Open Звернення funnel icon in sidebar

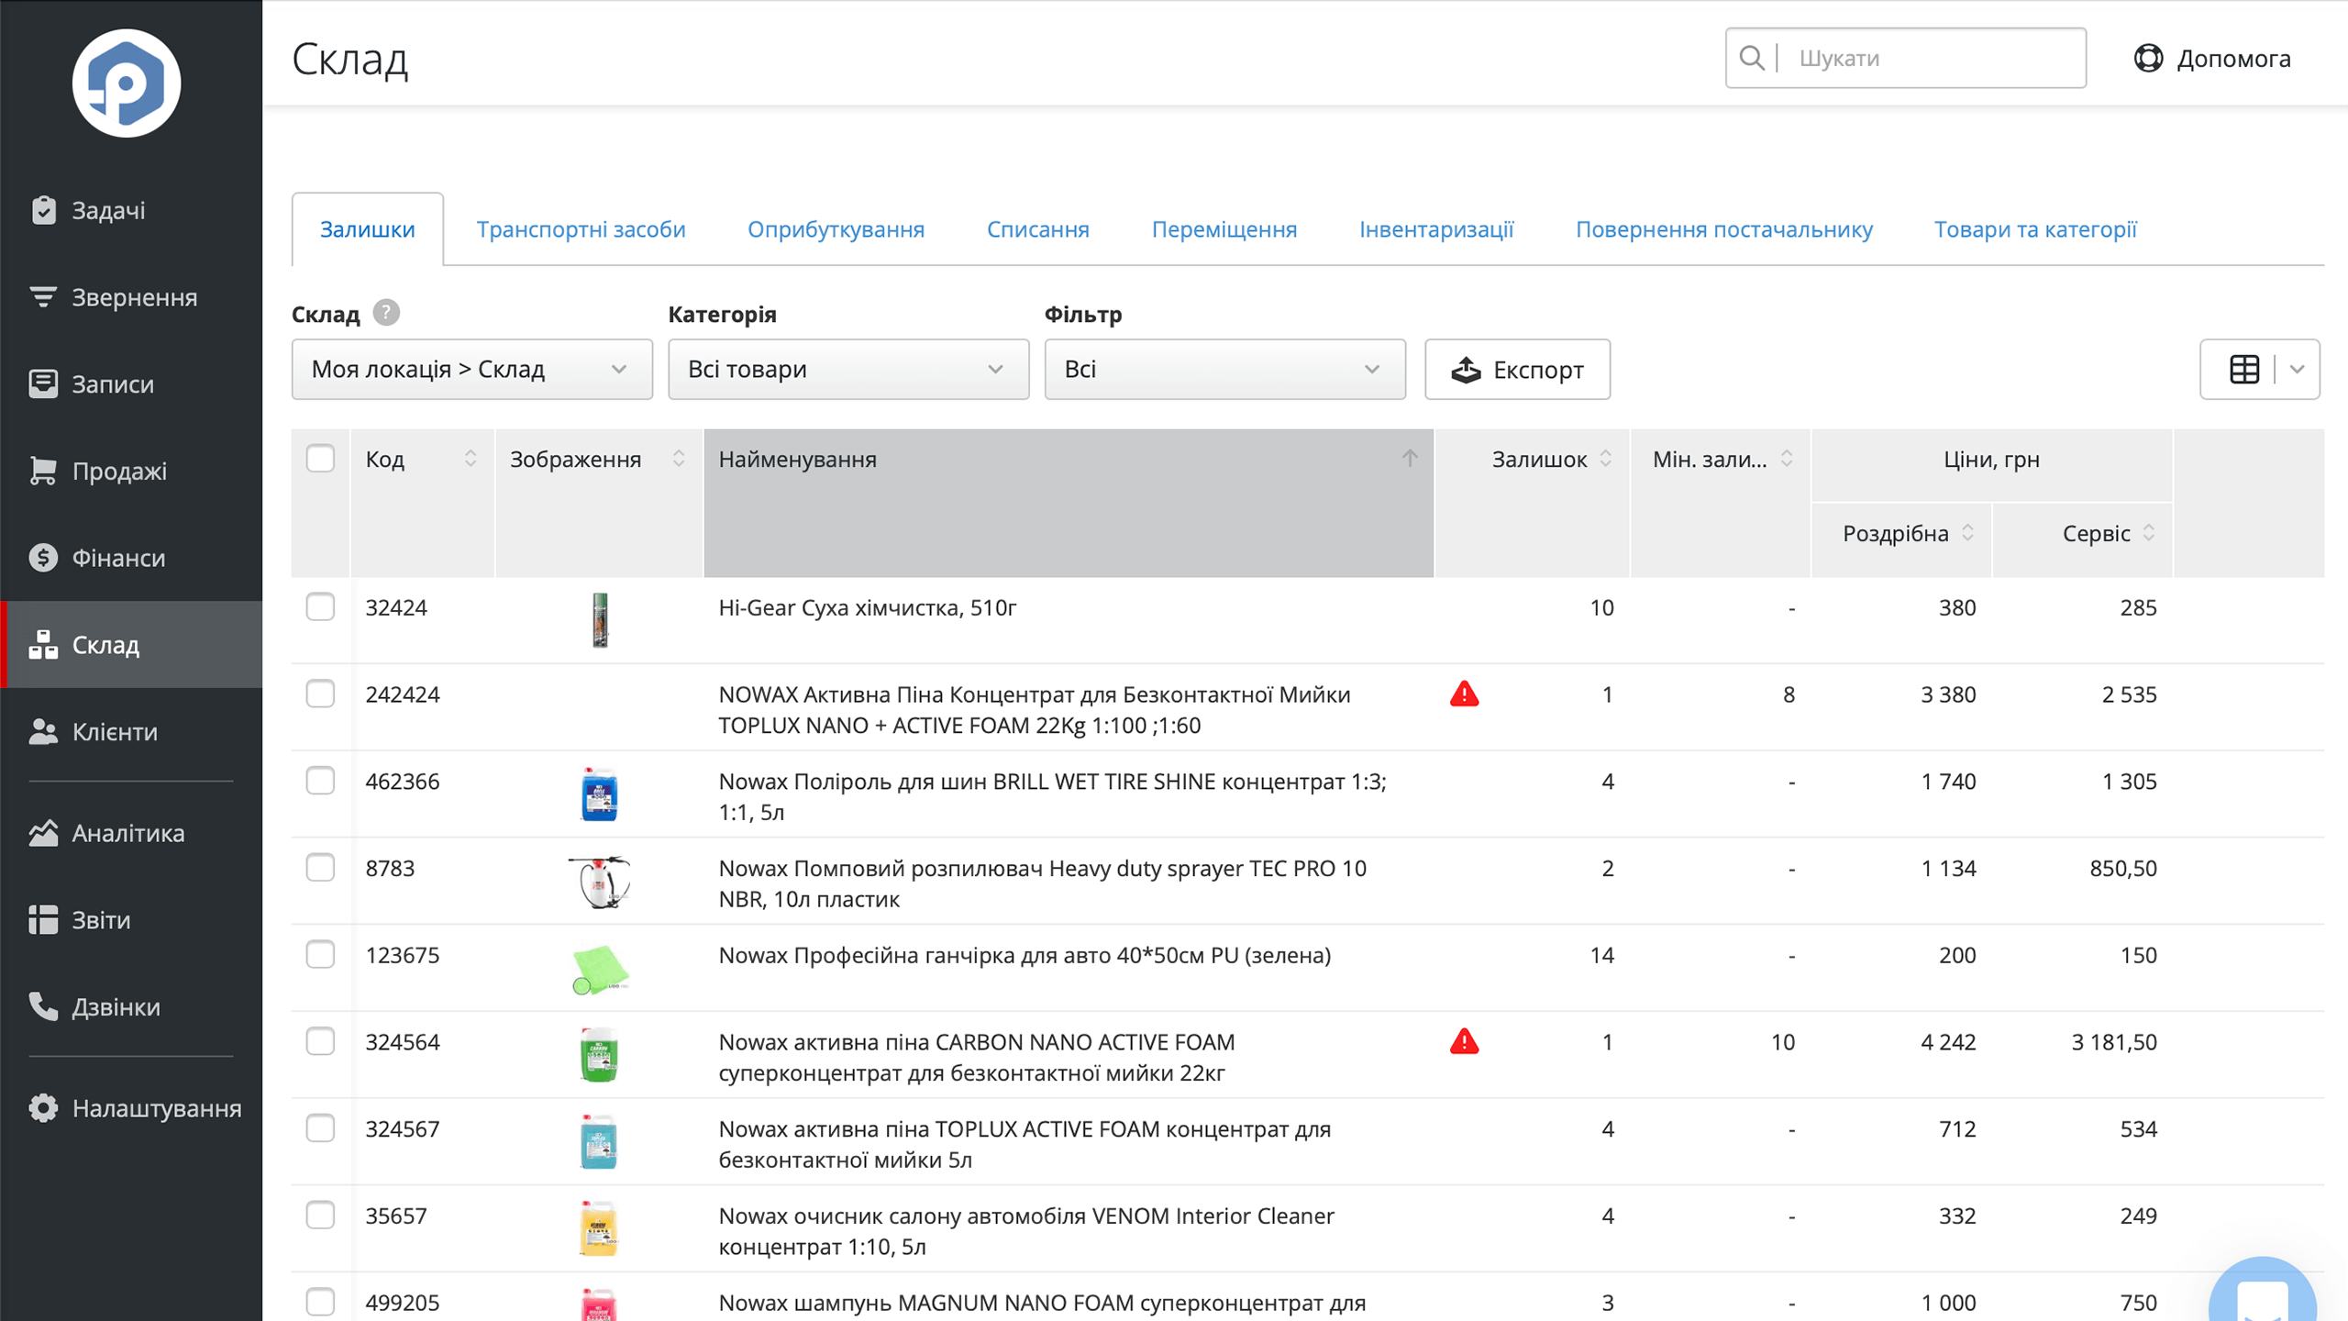tap(43, 297)
